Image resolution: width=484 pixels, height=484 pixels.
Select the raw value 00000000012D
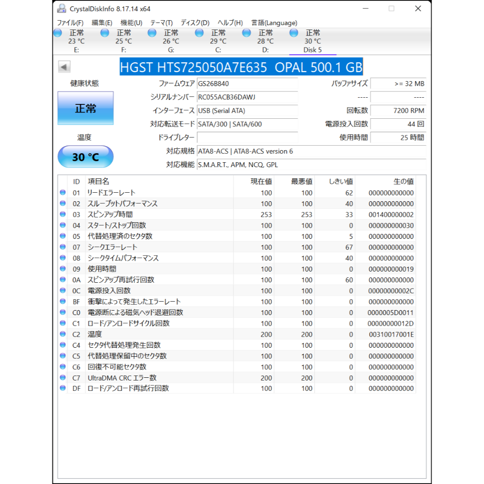click(x=390, y=324)
